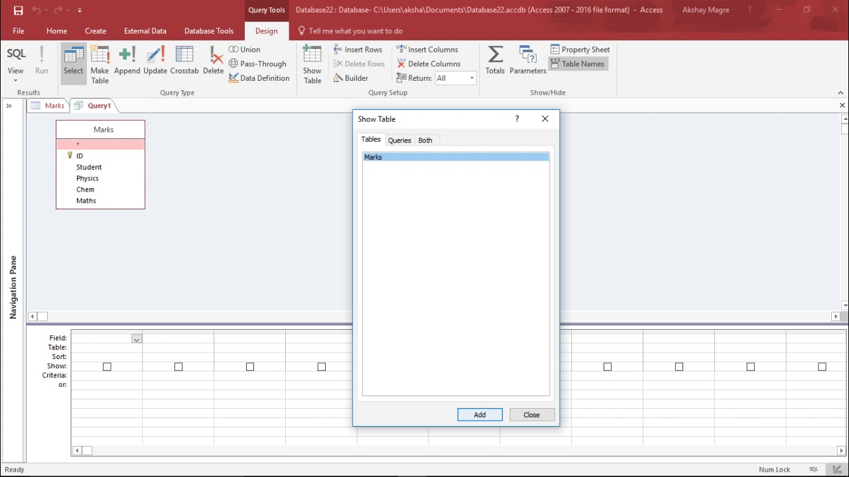
Task: Click help question mark in Show Table dialog
Action: [517, 119]
